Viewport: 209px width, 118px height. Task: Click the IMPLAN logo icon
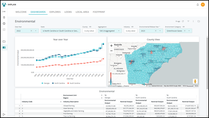coord(4,4)
